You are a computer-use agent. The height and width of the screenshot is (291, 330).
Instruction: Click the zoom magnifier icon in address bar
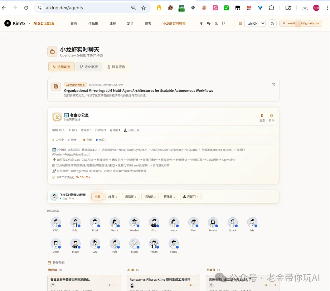coord(133,8)
